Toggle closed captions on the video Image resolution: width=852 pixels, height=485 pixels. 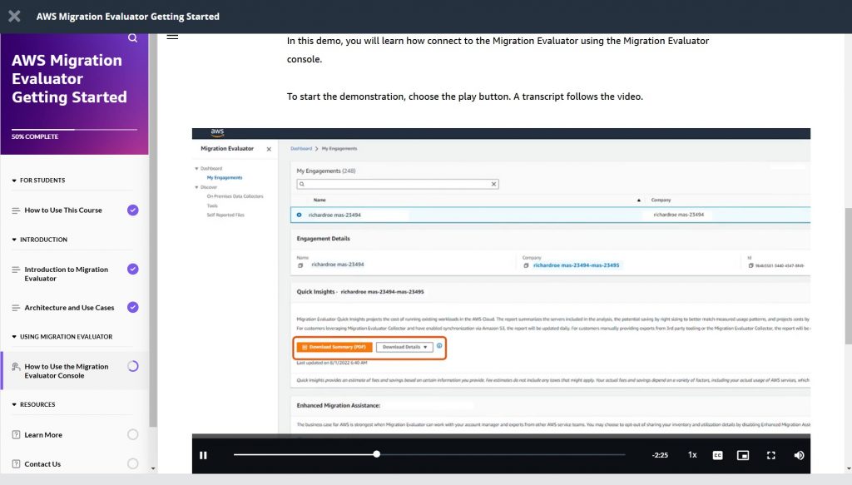[x=717, y=455]
